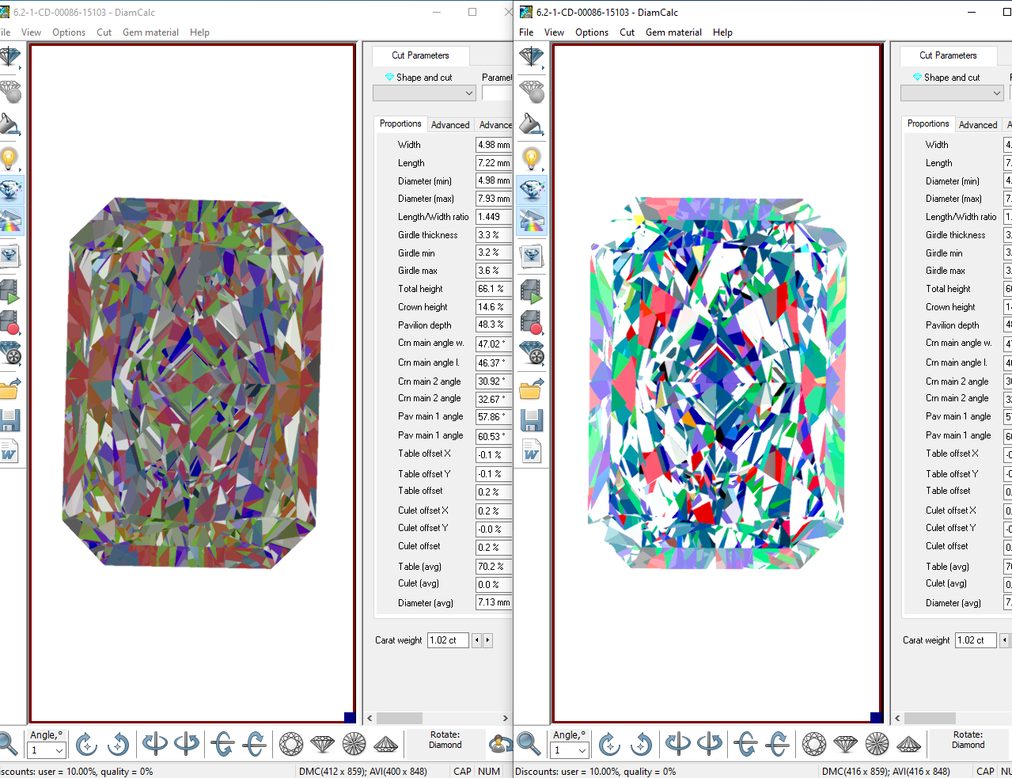Open Angle dropdown in right window toolbar

(582, 750)
